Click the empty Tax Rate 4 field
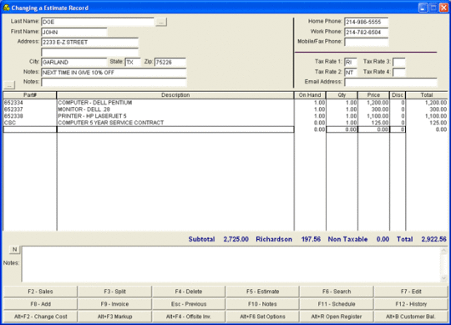Screen dimensions: 451x325 399,72
